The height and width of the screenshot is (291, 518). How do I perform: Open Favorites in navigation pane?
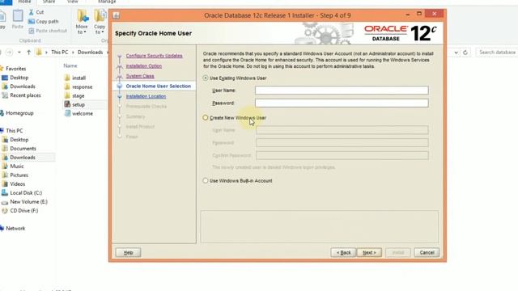(x=15, y=69)
